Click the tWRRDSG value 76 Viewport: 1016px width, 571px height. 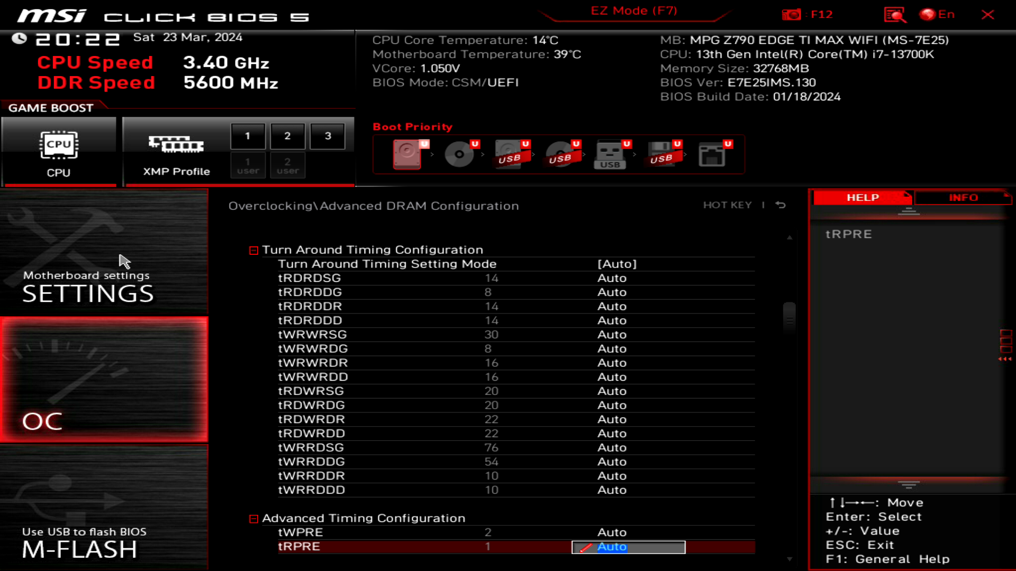tap(491, 448)
